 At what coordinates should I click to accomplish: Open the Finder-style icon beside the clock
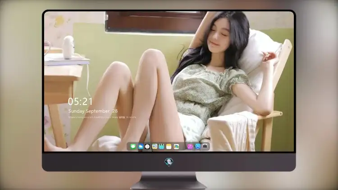pyautogui.click(x=155, y=147)
